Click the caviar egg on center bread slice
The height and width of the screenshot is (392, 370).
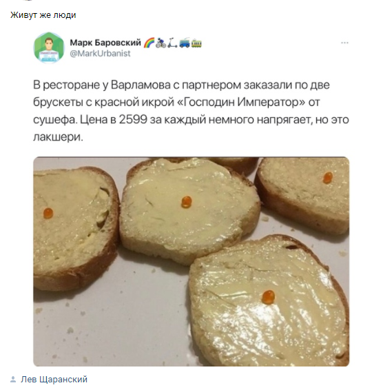pos(187,202)
